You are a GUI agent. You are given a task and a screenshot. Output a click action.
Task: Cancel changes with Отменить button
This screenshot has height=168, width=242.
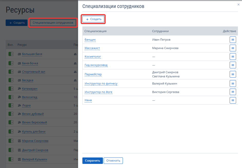coord(113,161)
